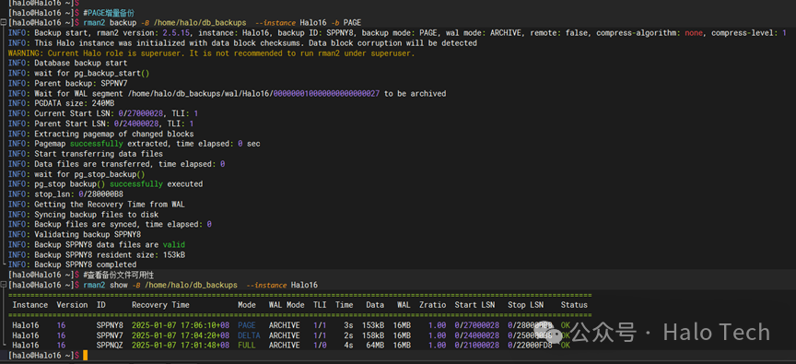Viewport: 796px width, 364px height.
Task: Click the DELTA mode cell in the table
Action: click(249, 335)
